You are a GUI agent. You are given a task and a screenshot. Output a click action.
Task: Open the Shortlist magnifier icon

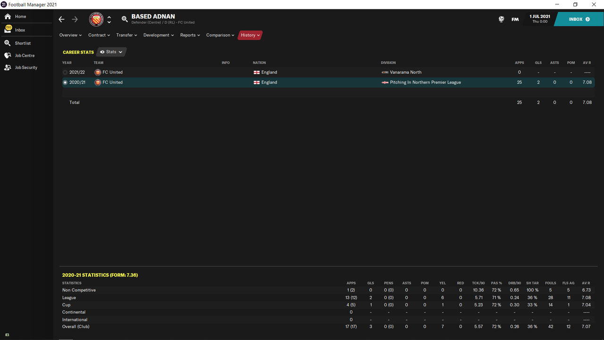(x=8, y=43)
